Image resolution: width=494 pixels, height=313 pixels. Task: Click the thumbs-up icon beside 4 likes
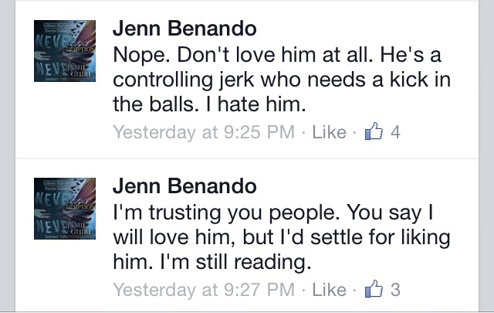[x=373, y=131]
